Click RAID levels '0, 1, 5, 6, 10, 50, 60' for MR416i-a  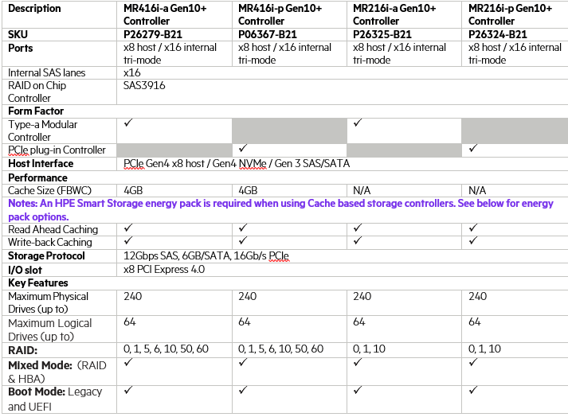pyautogui.click(x=166, y=349)
